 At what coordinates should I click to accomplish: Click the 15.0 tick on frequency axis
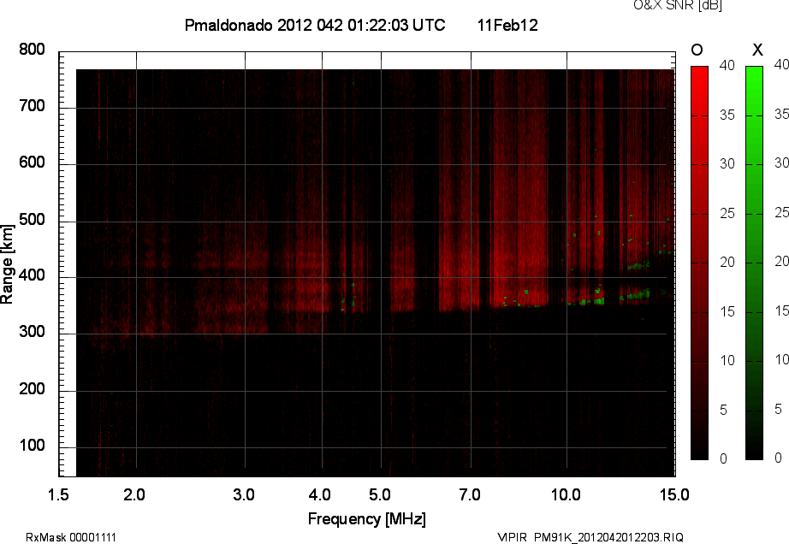click(x=673, y=494)
